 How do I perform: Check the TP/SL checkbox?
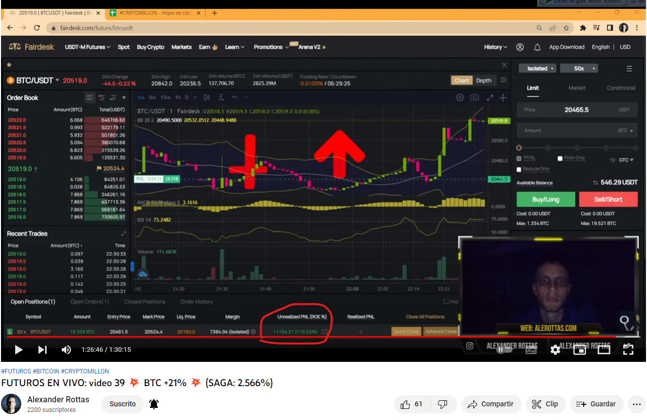click(x=519, y=158)
